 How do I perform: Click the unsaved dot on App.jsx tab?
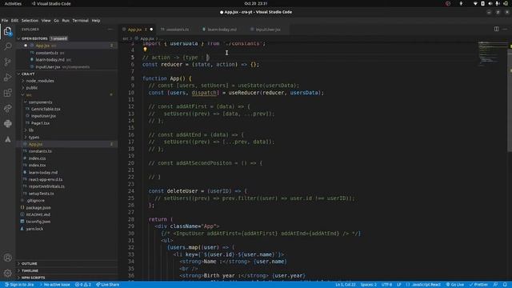pyautogui.click(x=151, y=30)
